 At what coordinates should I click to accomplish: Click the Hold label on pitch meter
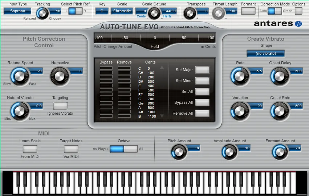155,46
